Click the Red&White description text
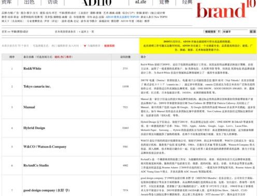The height and width of the screenshot is (196, 259). 198,69
